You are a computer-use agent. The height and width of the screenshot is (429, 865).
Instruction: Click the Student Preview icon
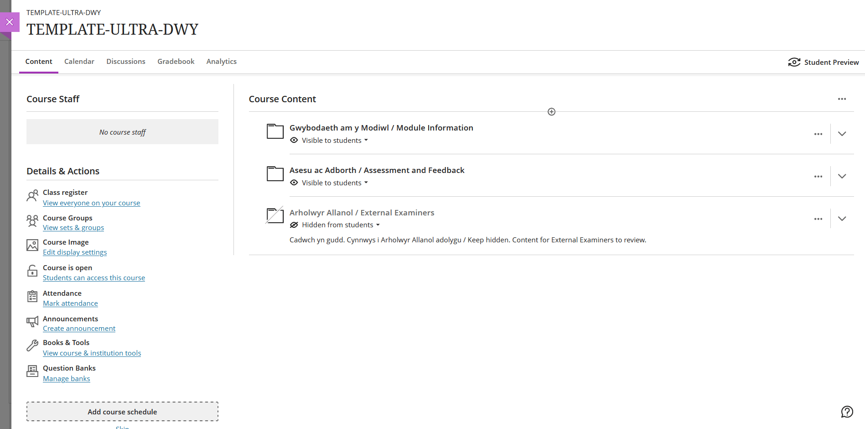(794, 62)
